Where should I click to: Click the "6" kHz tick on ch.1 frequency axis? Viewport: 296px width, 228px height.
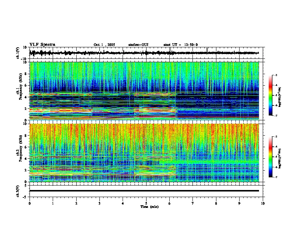pos(26,85)
